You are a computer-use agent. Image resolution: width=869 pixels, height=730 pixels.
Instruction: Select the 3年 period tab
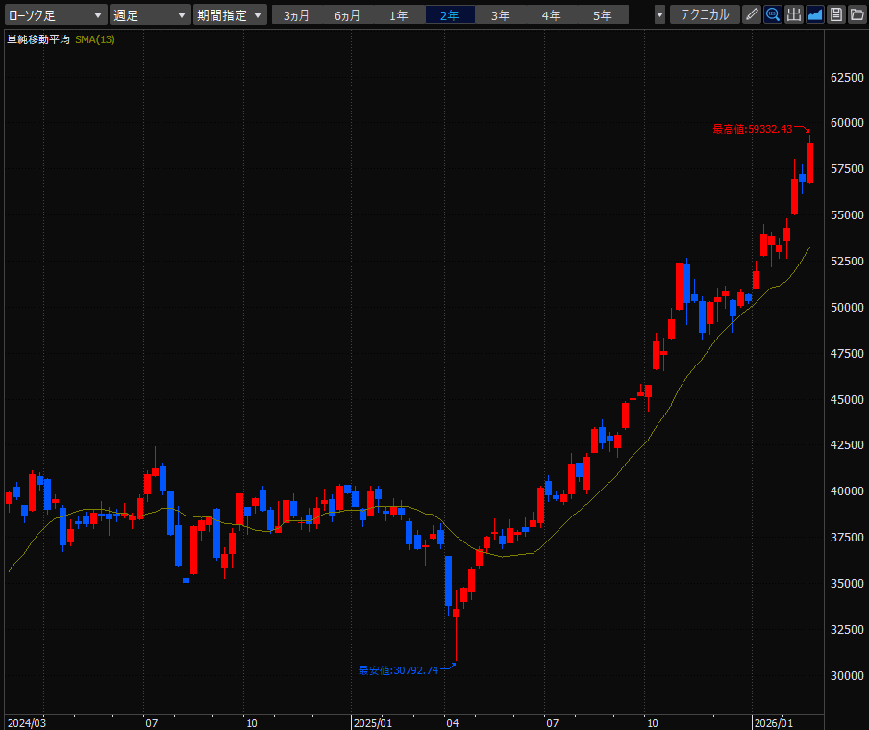click(x=501, y=15)
